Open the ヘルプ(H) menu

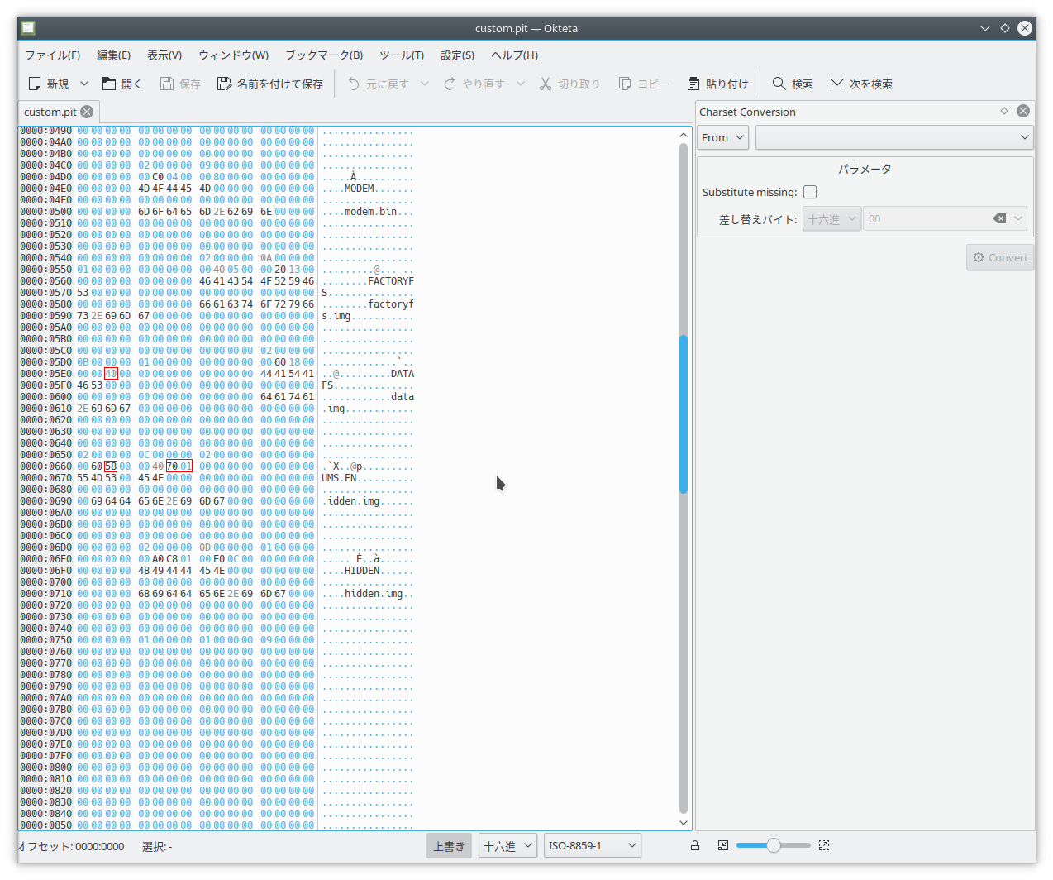(x=514, y=55)
